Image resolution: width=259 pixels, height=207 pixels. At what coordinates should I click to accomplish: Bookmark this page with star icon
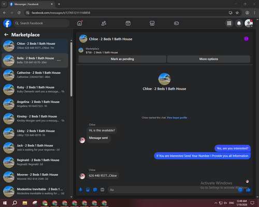pyautogui.click(x=237, y=13)
